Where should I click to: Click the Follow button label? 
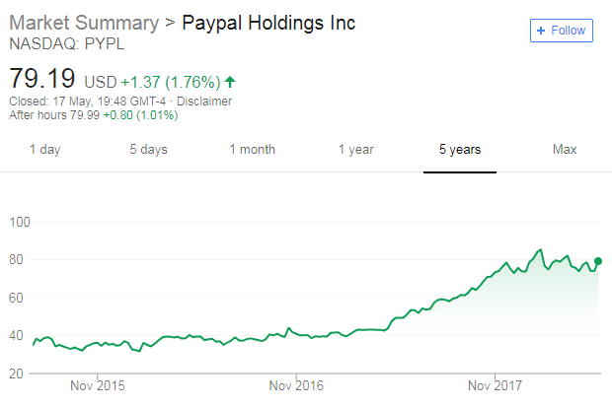569,31
